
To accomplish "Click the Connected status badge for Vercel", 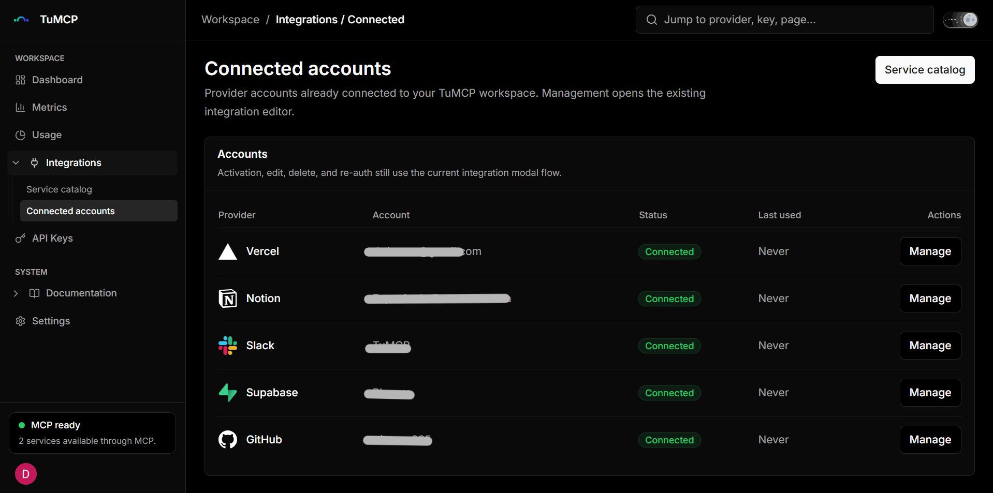I will point(669,252).
